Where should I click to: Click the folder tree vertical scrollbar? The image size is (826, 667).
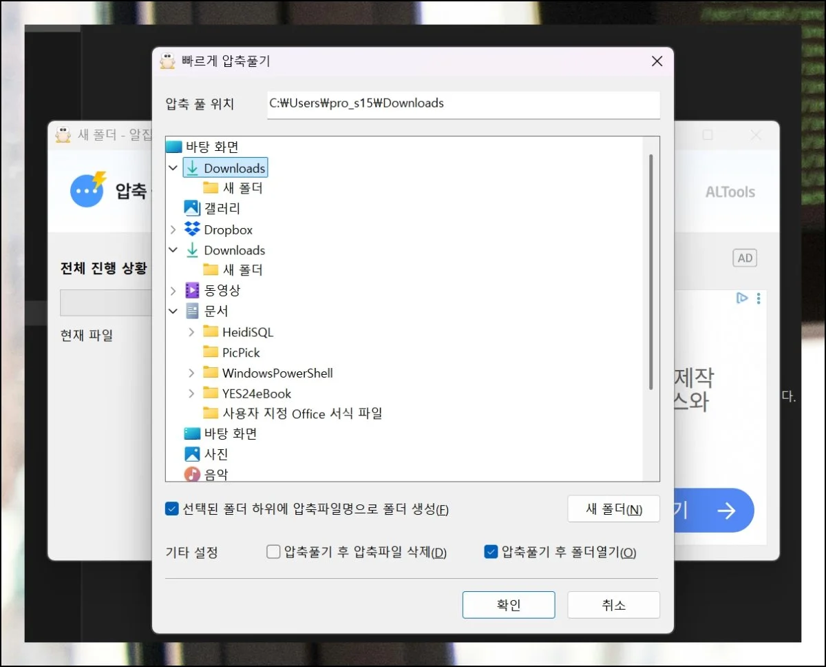click(x=651, y=271)
